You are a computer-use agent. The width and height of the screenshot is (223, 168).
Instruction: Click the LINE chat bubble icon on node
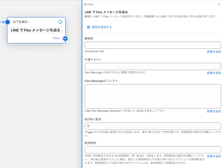60,22
